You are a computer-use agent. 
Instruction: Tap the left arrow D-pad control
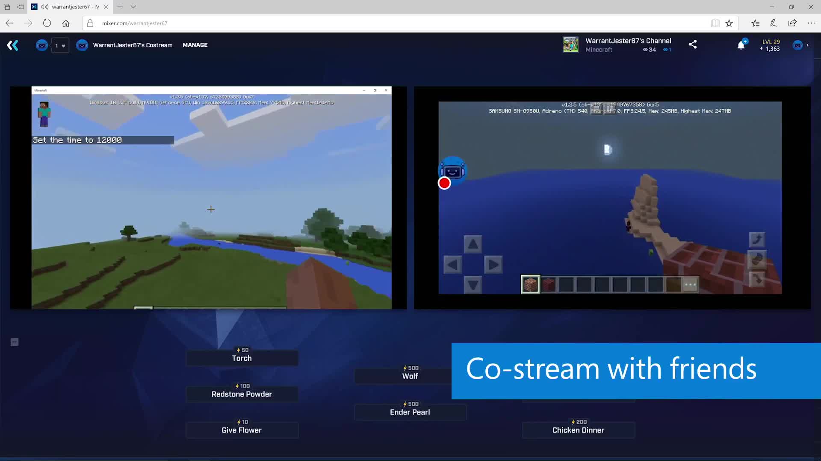point(452,265)
